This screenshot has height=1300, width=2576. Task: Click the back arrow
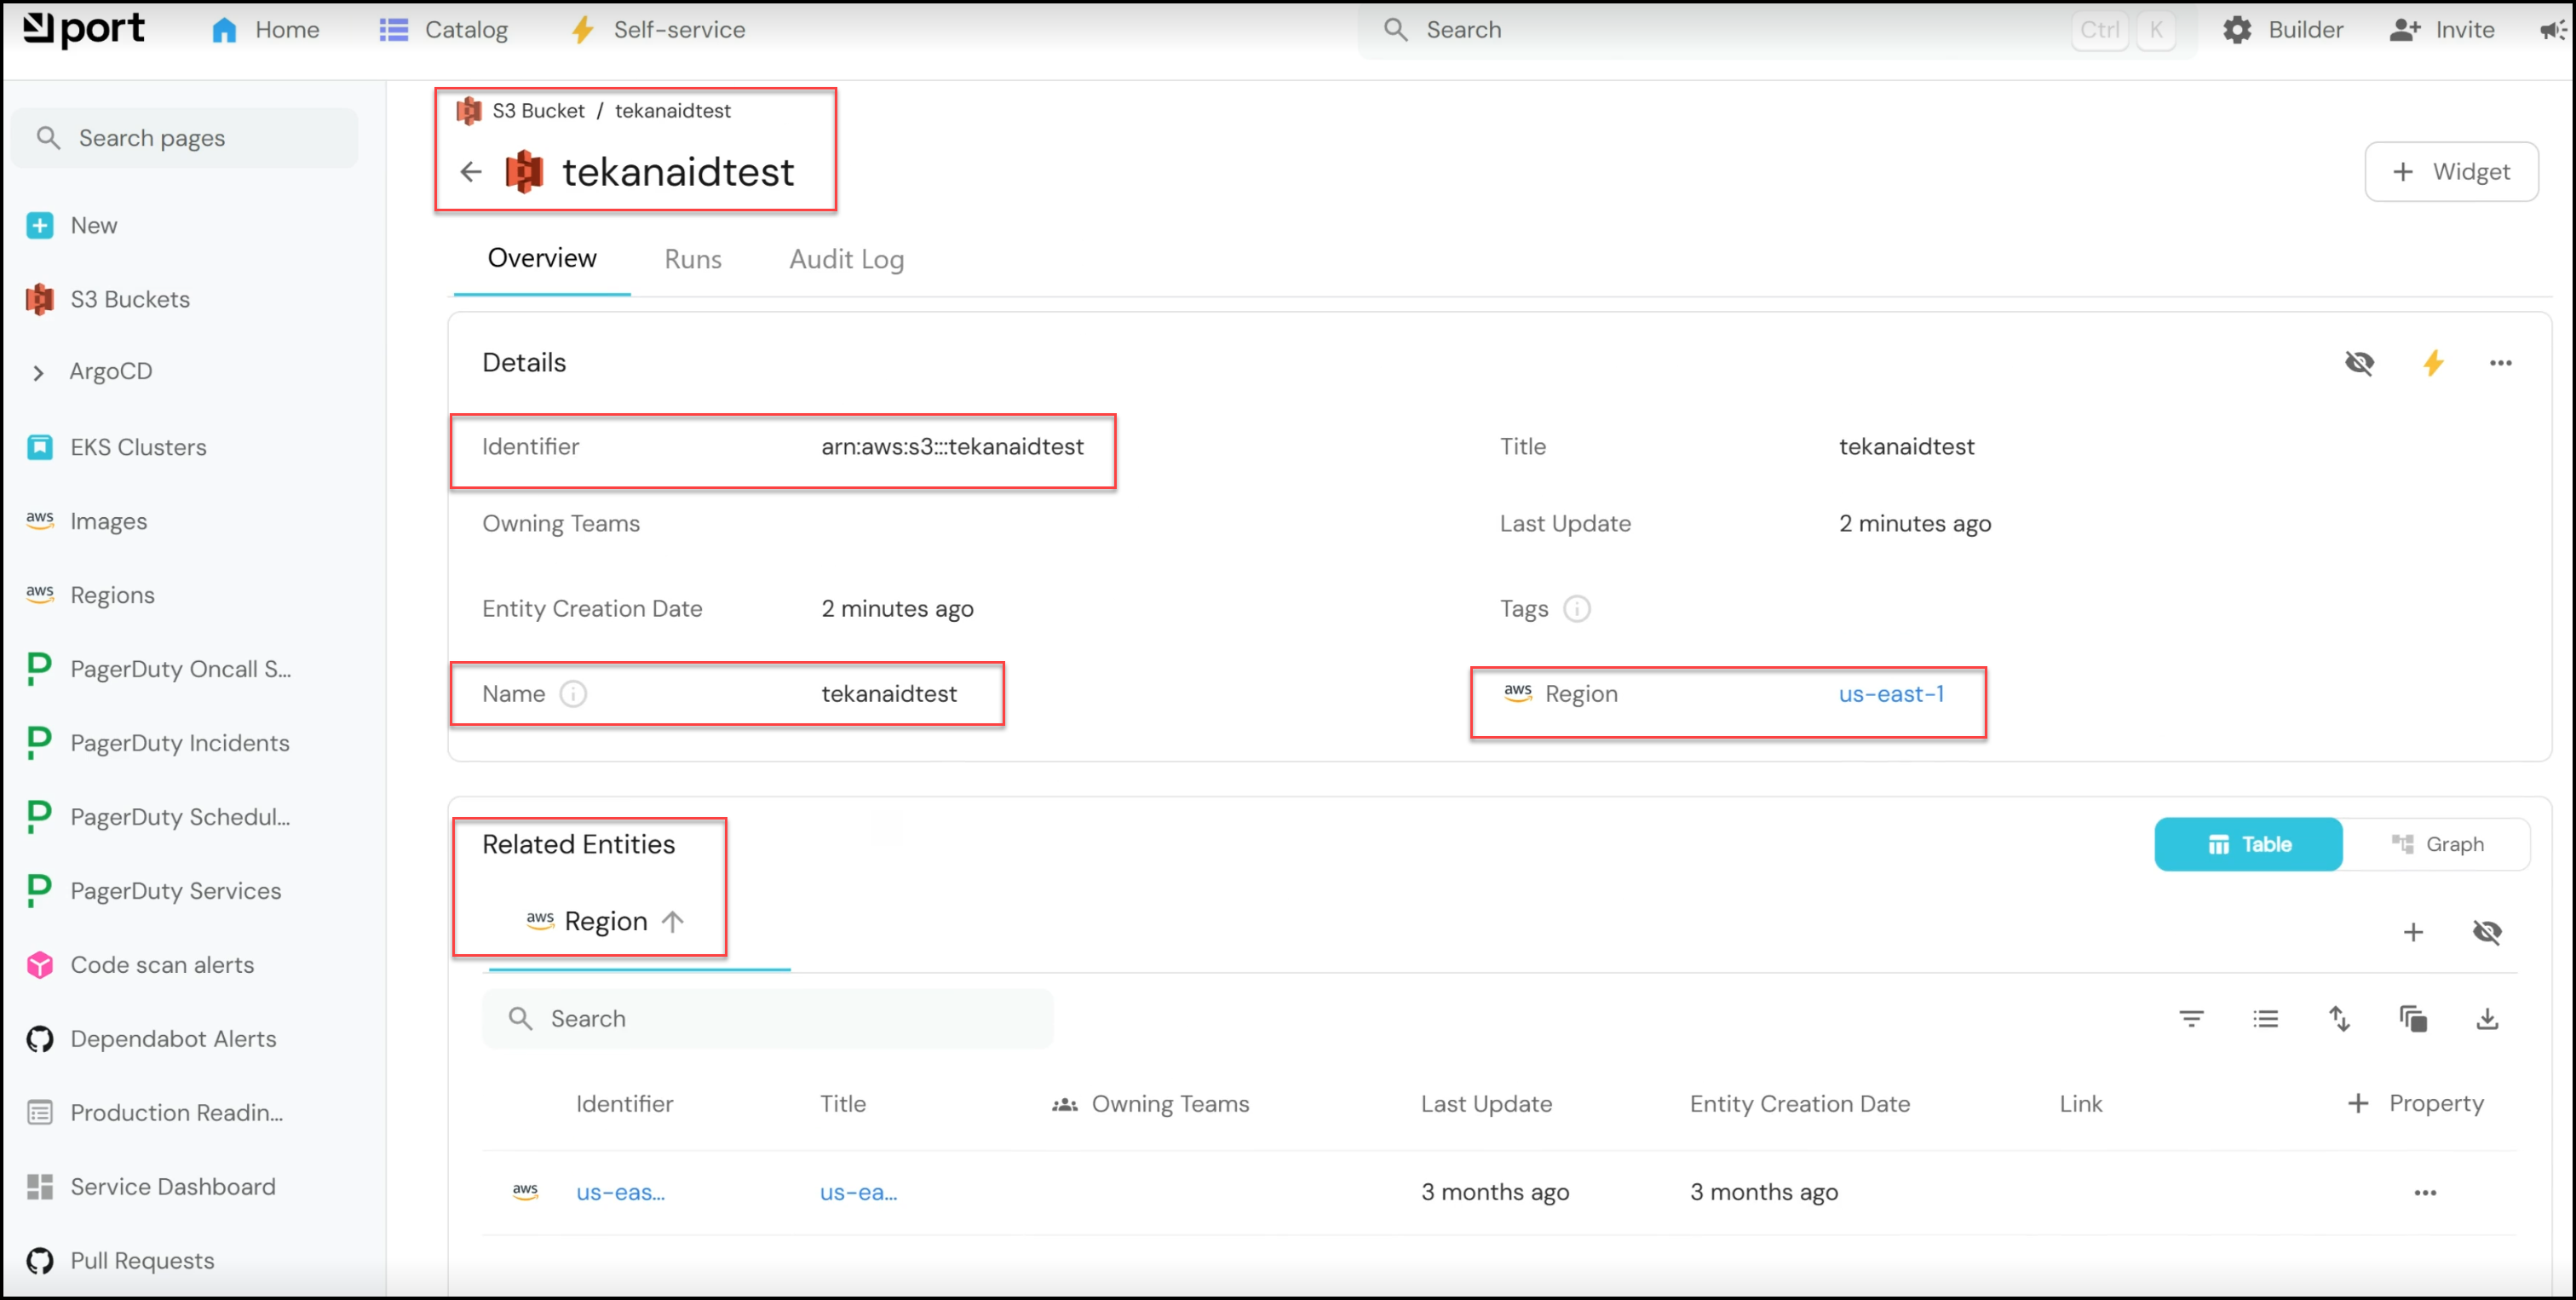tap(471, 172)
